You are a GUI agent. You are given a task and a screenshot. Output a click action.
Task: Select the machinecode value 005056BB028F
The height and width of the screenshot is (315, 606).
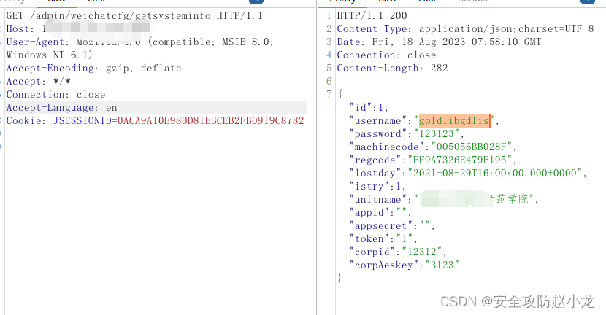(472, 147)
